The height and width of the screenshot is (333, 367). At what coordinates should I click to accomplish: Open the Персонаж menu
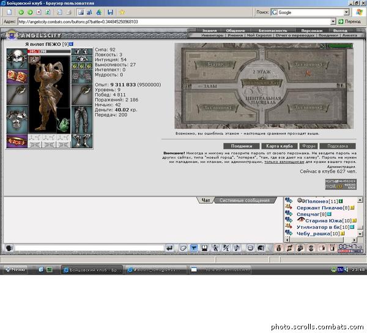pos(312,31)
